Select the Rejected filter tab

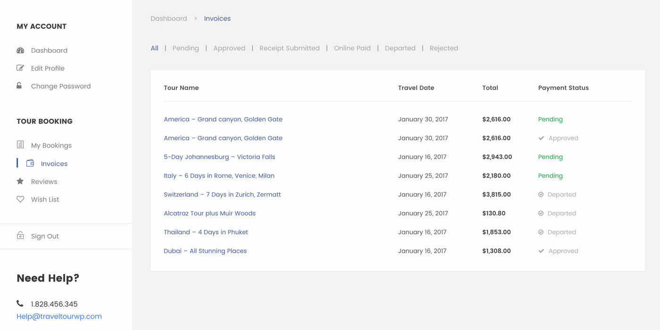[x=444, y=48]
